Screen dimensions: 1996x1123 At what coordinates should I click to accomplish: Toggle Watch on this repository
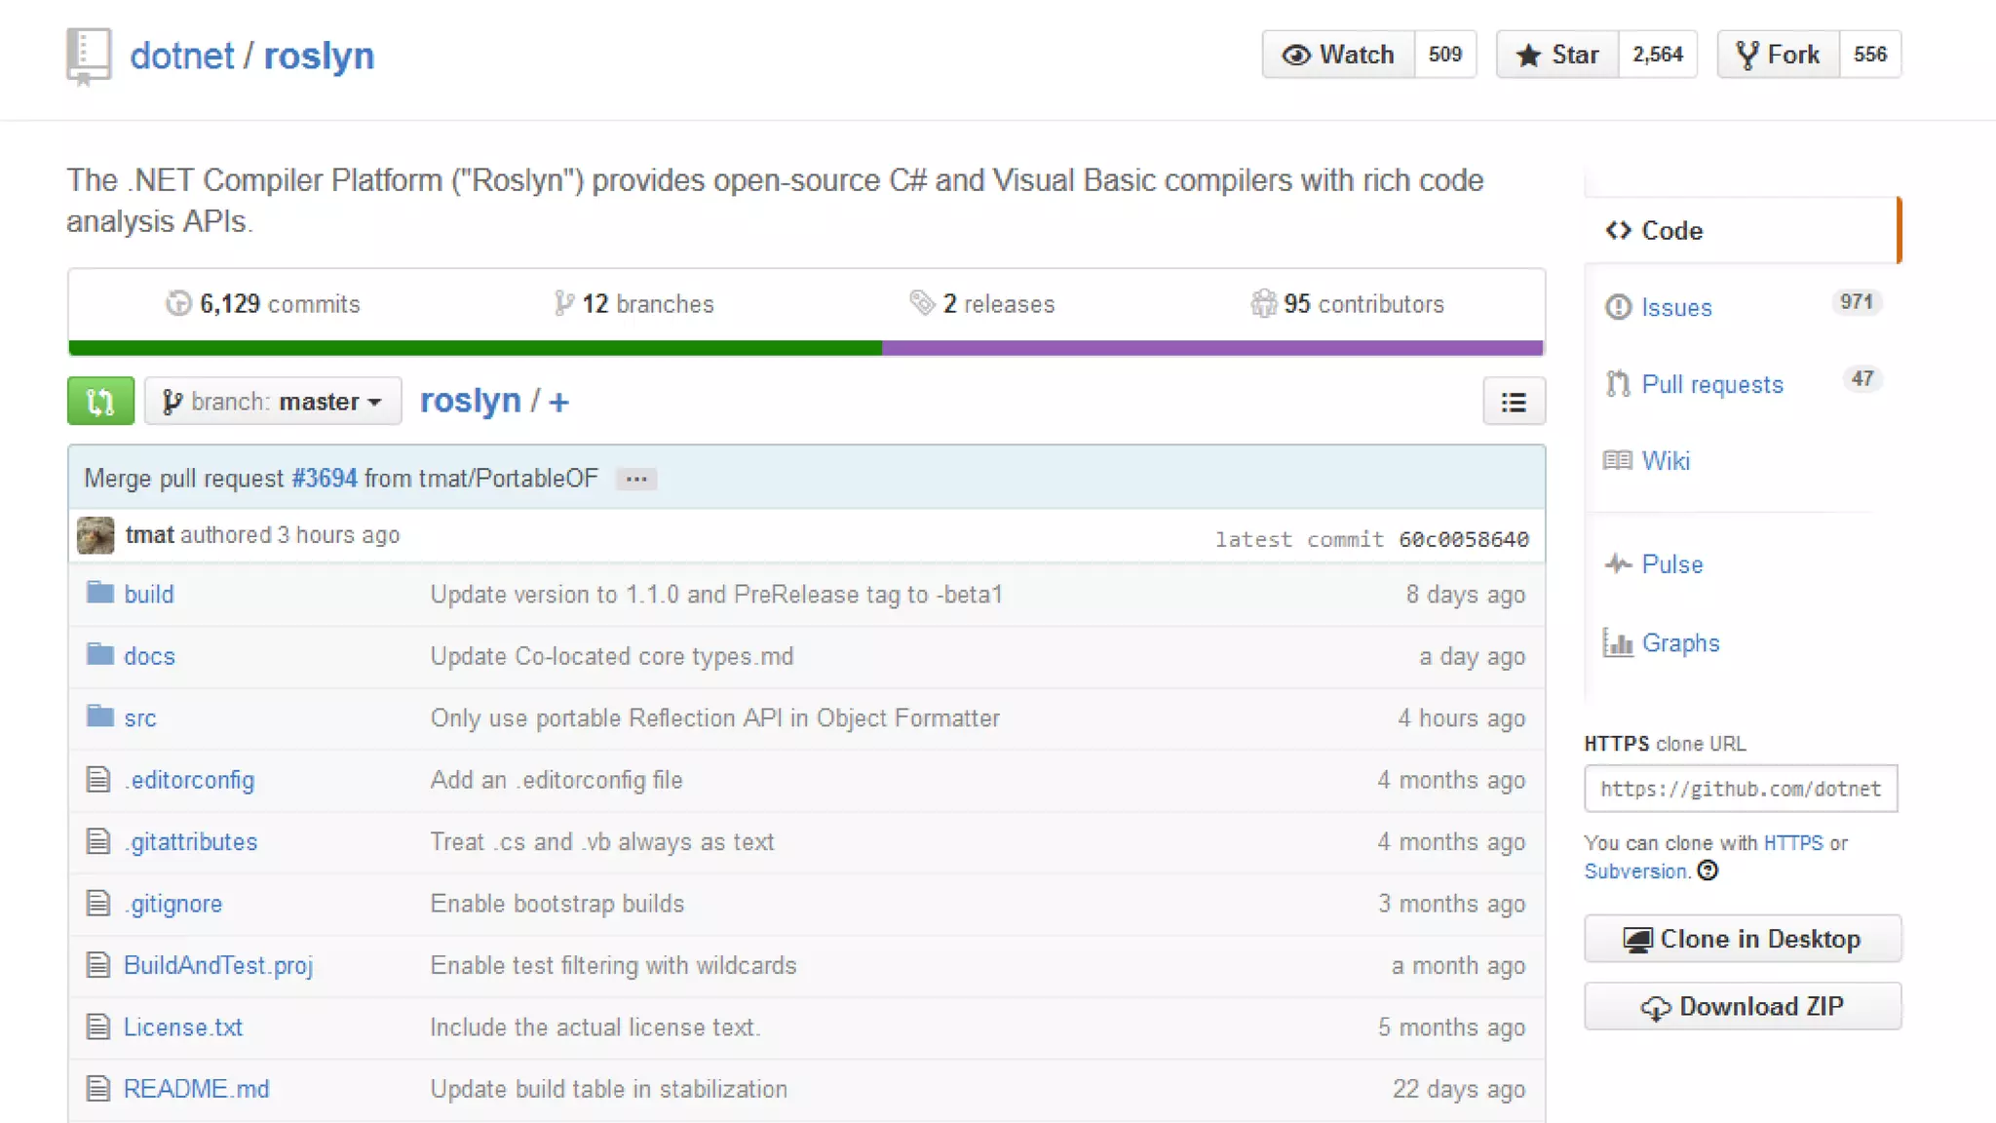click(1338, 55)
